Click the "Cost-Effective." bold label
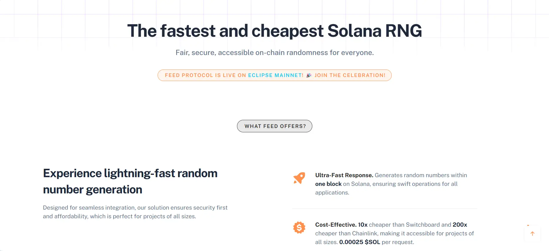Screen dimensions: 549x251 336,225
